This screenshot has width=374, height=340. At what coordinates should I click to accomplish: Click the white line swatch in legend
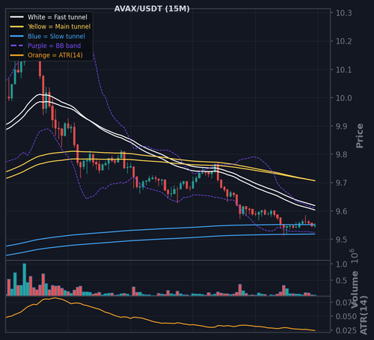click(16, 17)
